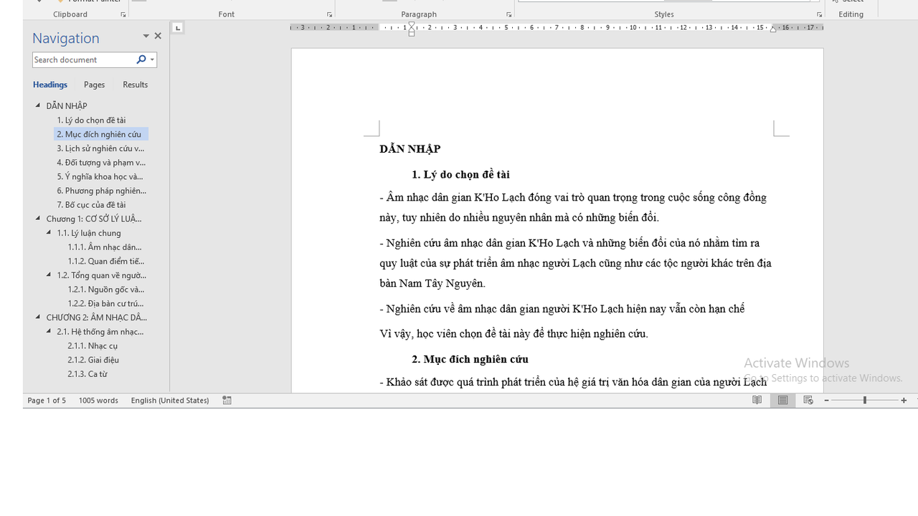Open search options dropdown arrow

[x=152, y=59]
